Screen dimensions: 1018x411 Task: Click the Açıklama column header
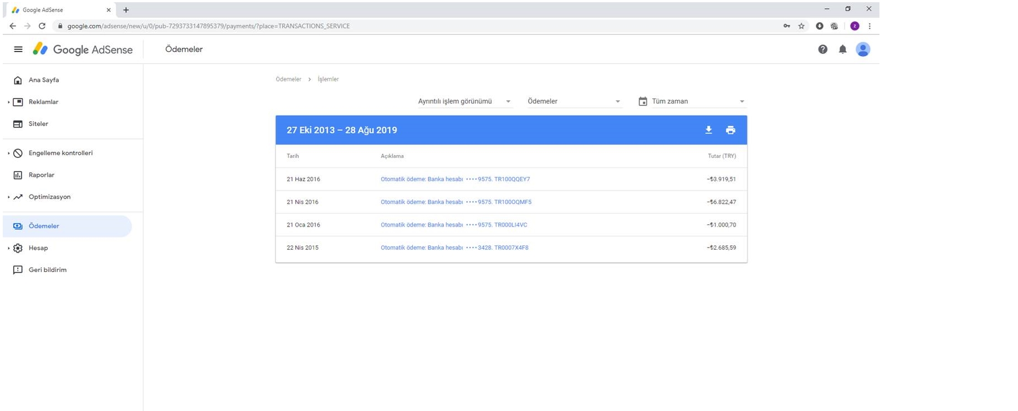392,156
